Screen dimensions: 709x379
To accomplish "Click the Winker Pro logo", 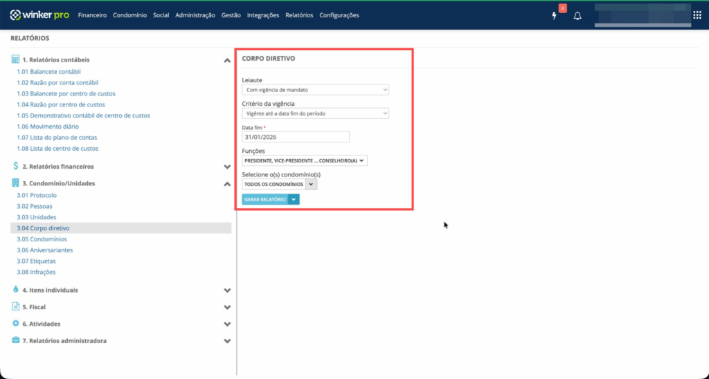I will 39,15.
